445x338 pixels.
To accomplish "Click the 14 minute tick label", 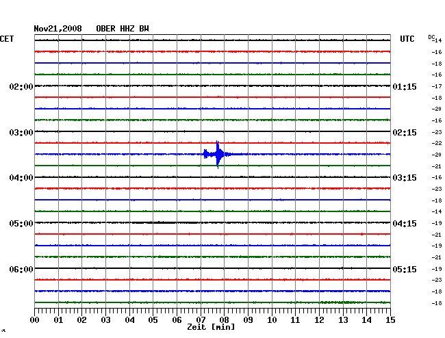I will pyautogui.click(x=366, y=320).
